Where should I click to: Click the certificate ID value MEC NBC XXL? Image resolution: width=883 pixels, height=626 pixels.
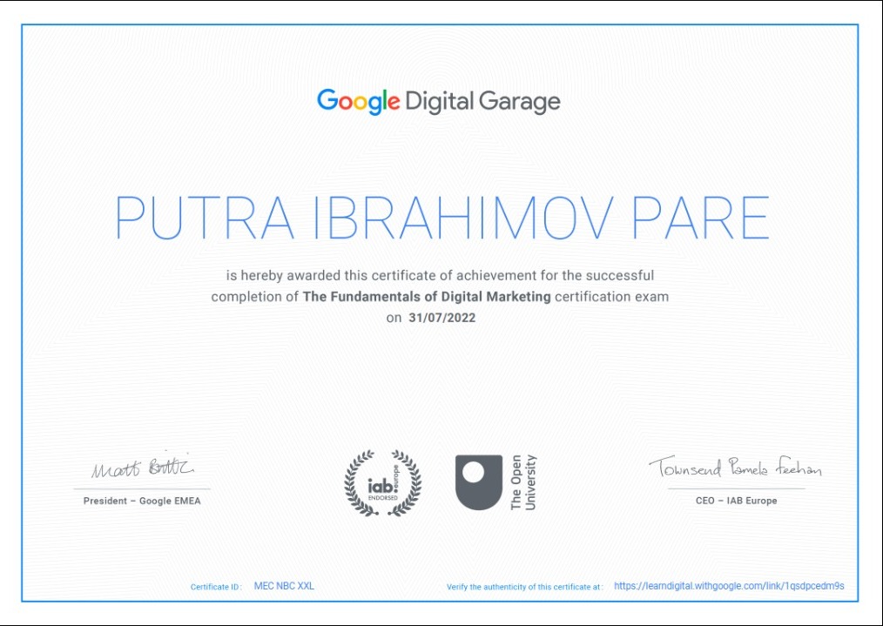pyautogui.click(x=284, y=586)
